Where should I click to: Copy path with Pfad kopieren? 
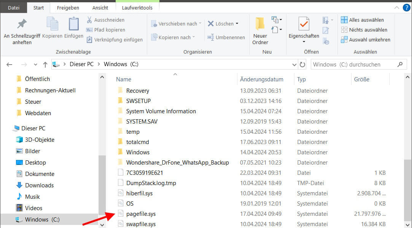pyautogui.click(x=106, y=30)
